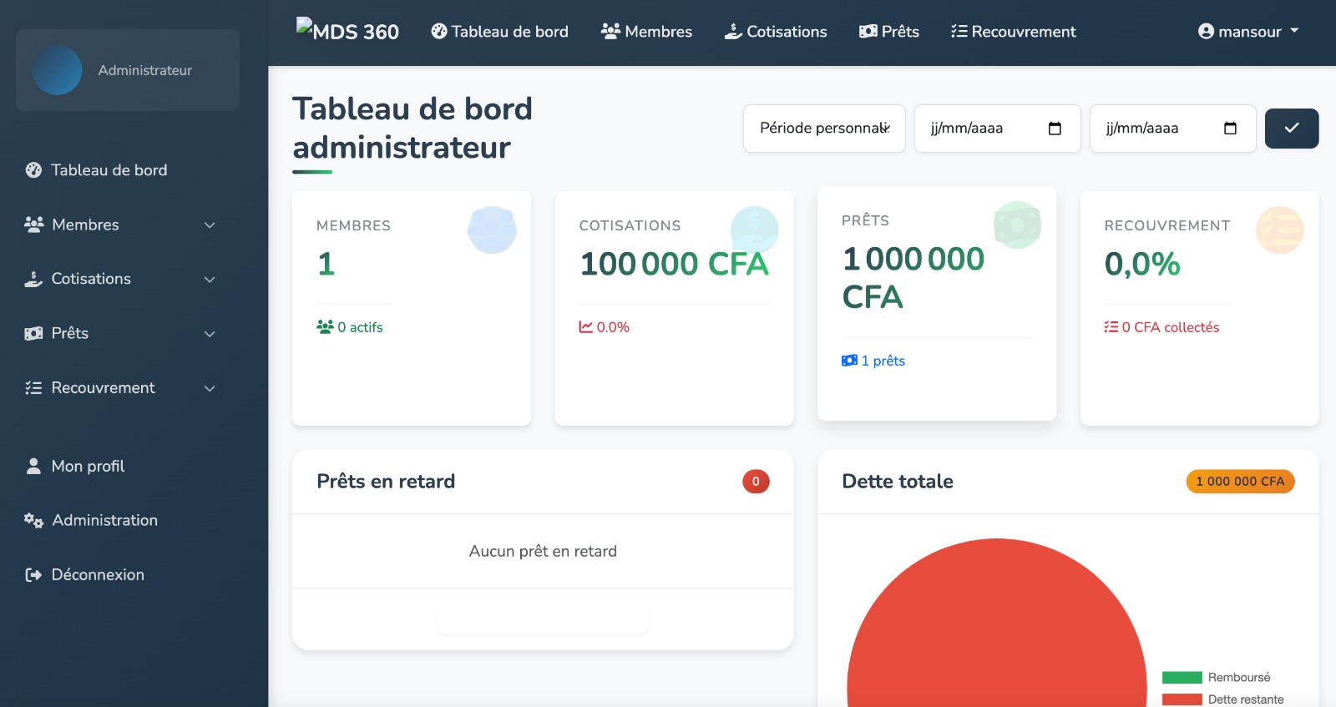Expand the Prêts sidebar submenu chevron
The width and height of the screenshot is (1336, 707).
pos(210,334)
